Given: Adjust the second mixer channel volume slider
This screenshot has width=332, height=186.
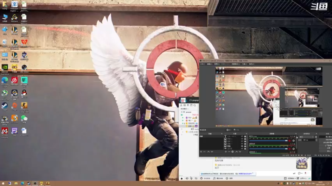Looking at the screenshot, I should (269, 149).
